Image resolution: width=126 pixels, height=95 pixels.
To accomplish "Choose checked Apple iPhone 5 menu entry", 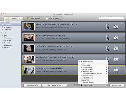I will click(93, 62).
